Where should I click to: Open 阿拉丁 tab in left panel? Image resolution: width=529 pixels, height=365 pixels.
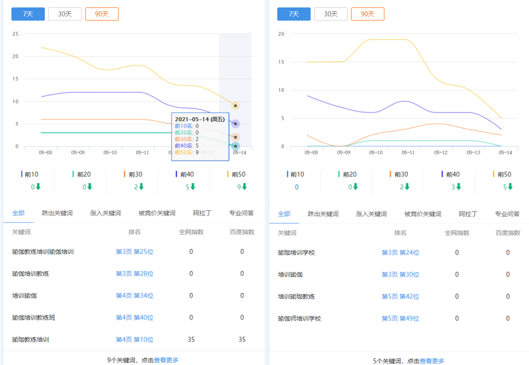point(202,214)
